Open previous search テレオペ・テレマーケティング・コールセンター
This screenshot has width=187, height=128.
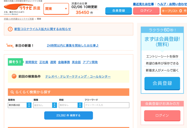[78, 77]
